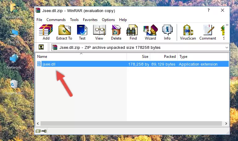
Task: Click the question mark help button
Action: [209, 10]
